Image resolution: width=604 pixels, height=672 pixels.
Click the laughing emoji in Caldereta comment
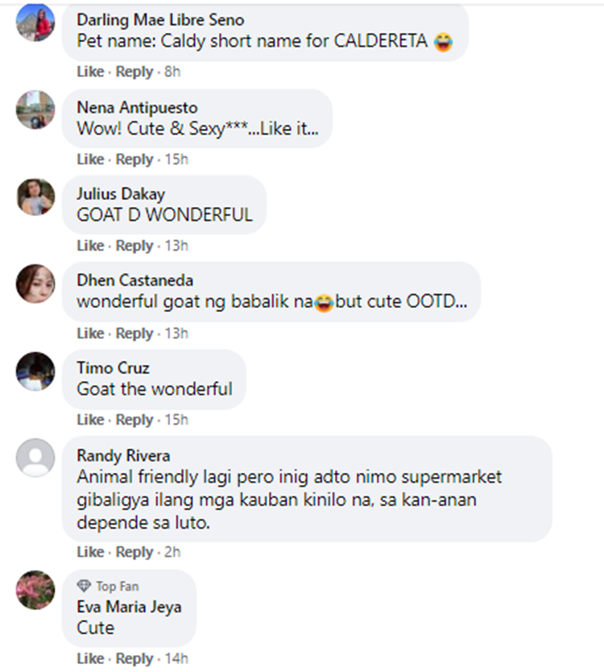pos(444,42)
